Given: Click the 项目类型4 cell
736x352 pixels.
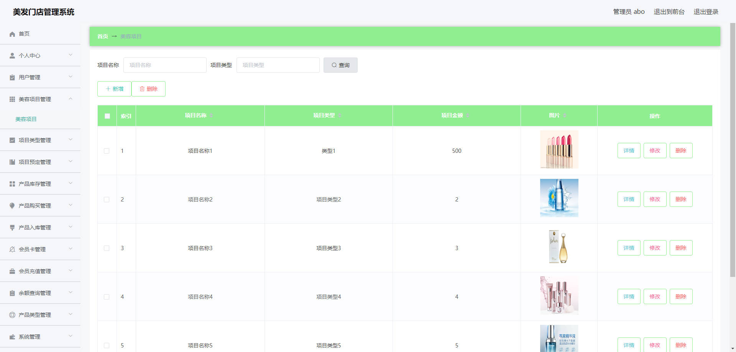Looking at the screenshot, I should 329,297.
